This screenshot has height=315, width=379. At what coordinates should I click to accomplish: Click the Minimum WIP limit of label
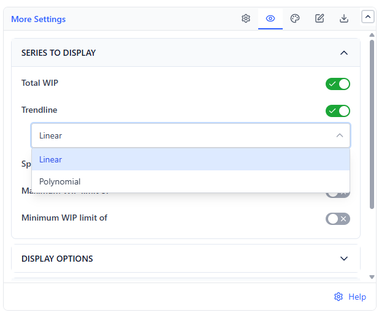click(x=64, y=218)
